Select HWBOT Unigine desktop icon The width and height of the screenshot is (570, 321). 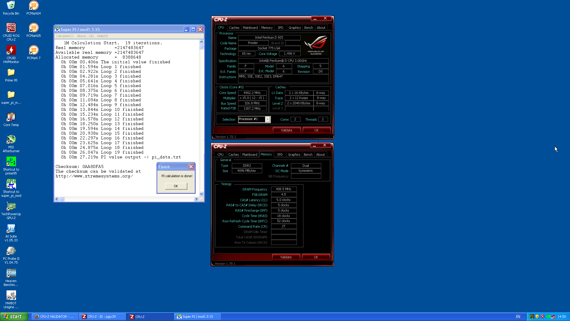11,300
